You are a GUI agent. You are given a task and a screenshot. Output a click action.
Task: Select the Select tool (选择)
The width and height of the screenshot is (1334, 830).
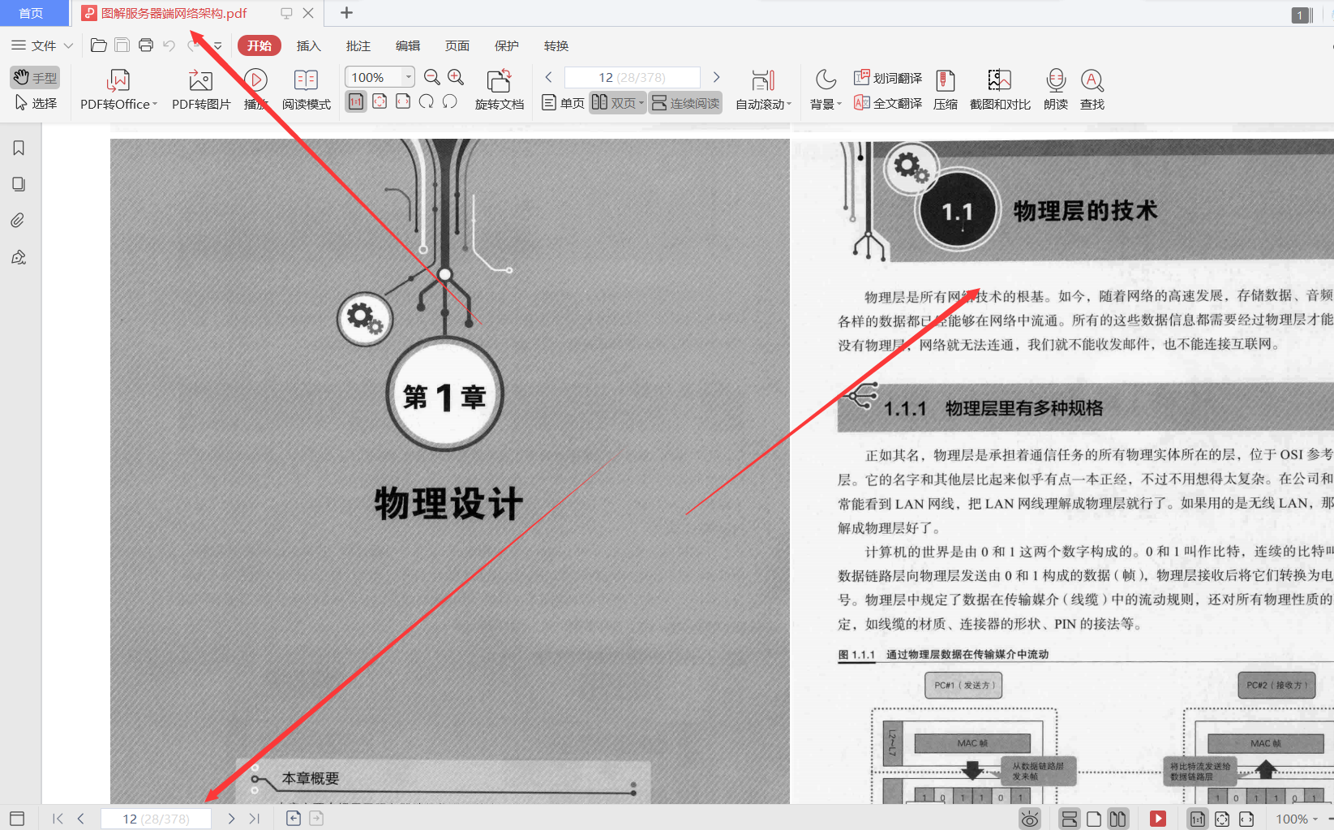click(35, 103)
